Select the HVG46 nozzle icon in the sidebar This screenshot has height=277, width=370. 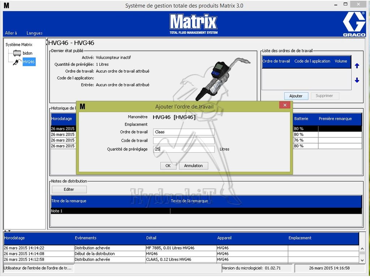pos(17,61)
